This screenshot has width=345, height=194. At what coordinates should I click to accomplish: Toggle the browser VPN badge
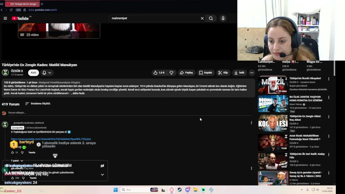(x=18, y=10)
